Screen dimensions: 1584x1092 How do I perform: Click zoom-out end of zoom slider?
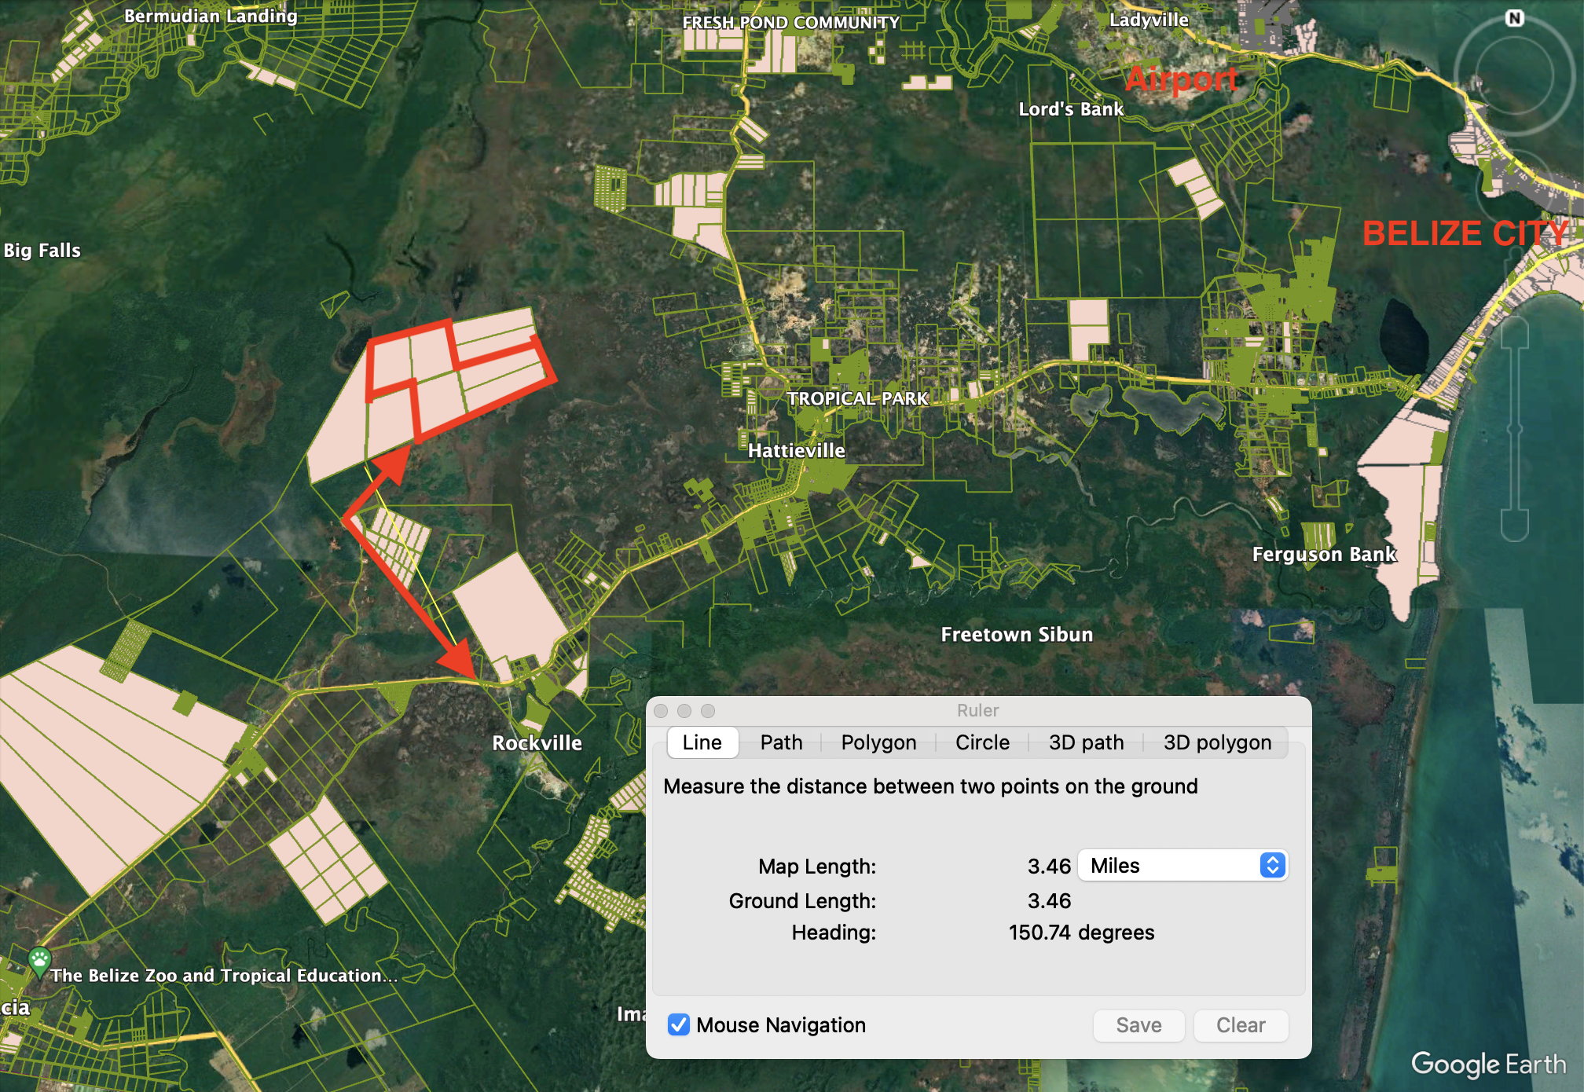tap(1514, 525)
